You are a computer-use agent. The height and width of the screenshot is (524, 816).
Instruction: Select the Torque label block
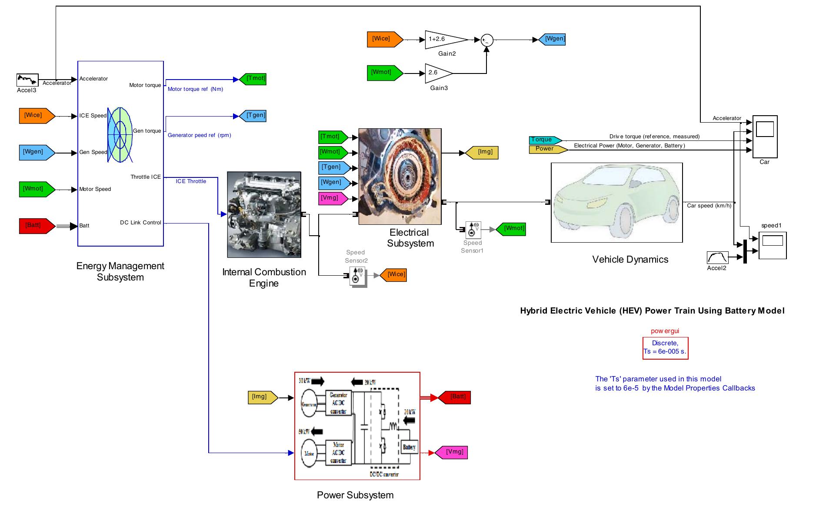544,139
